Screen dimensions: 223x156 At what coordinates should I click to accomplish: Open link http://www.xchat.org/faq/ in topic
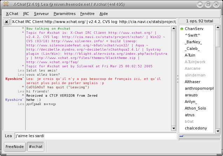(53, 62)
